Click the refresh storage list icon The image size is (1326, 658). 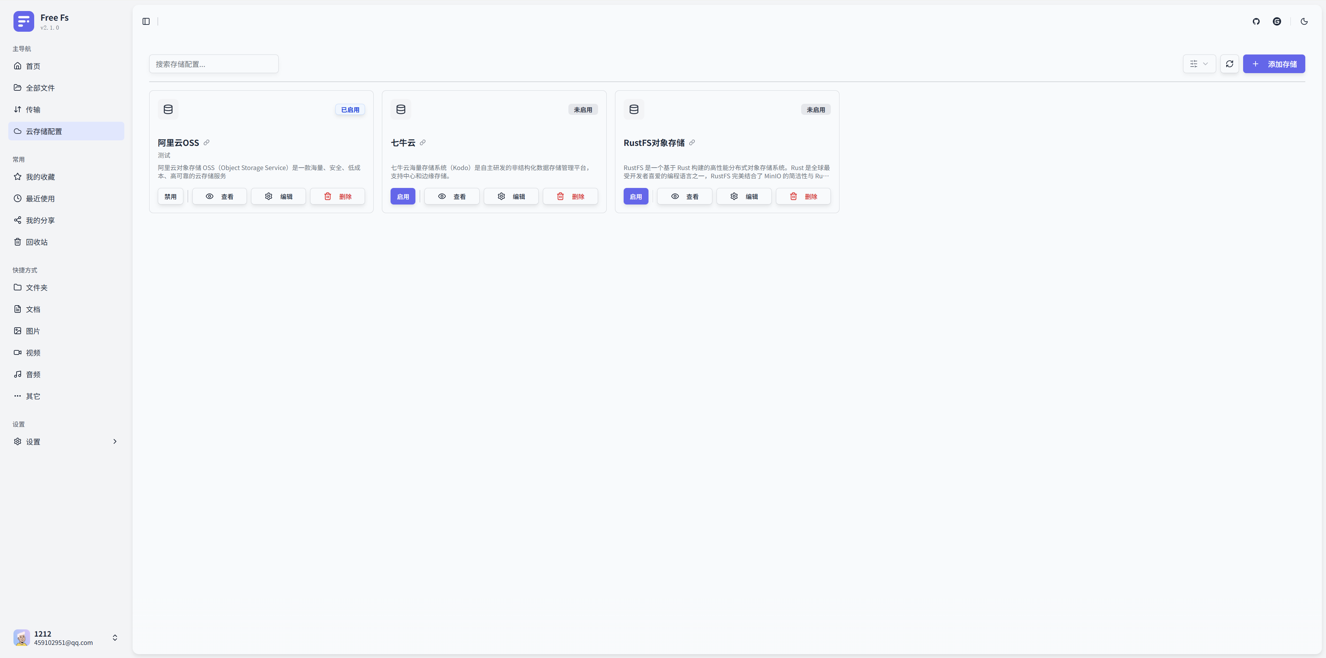click(x=1229, y=64)
